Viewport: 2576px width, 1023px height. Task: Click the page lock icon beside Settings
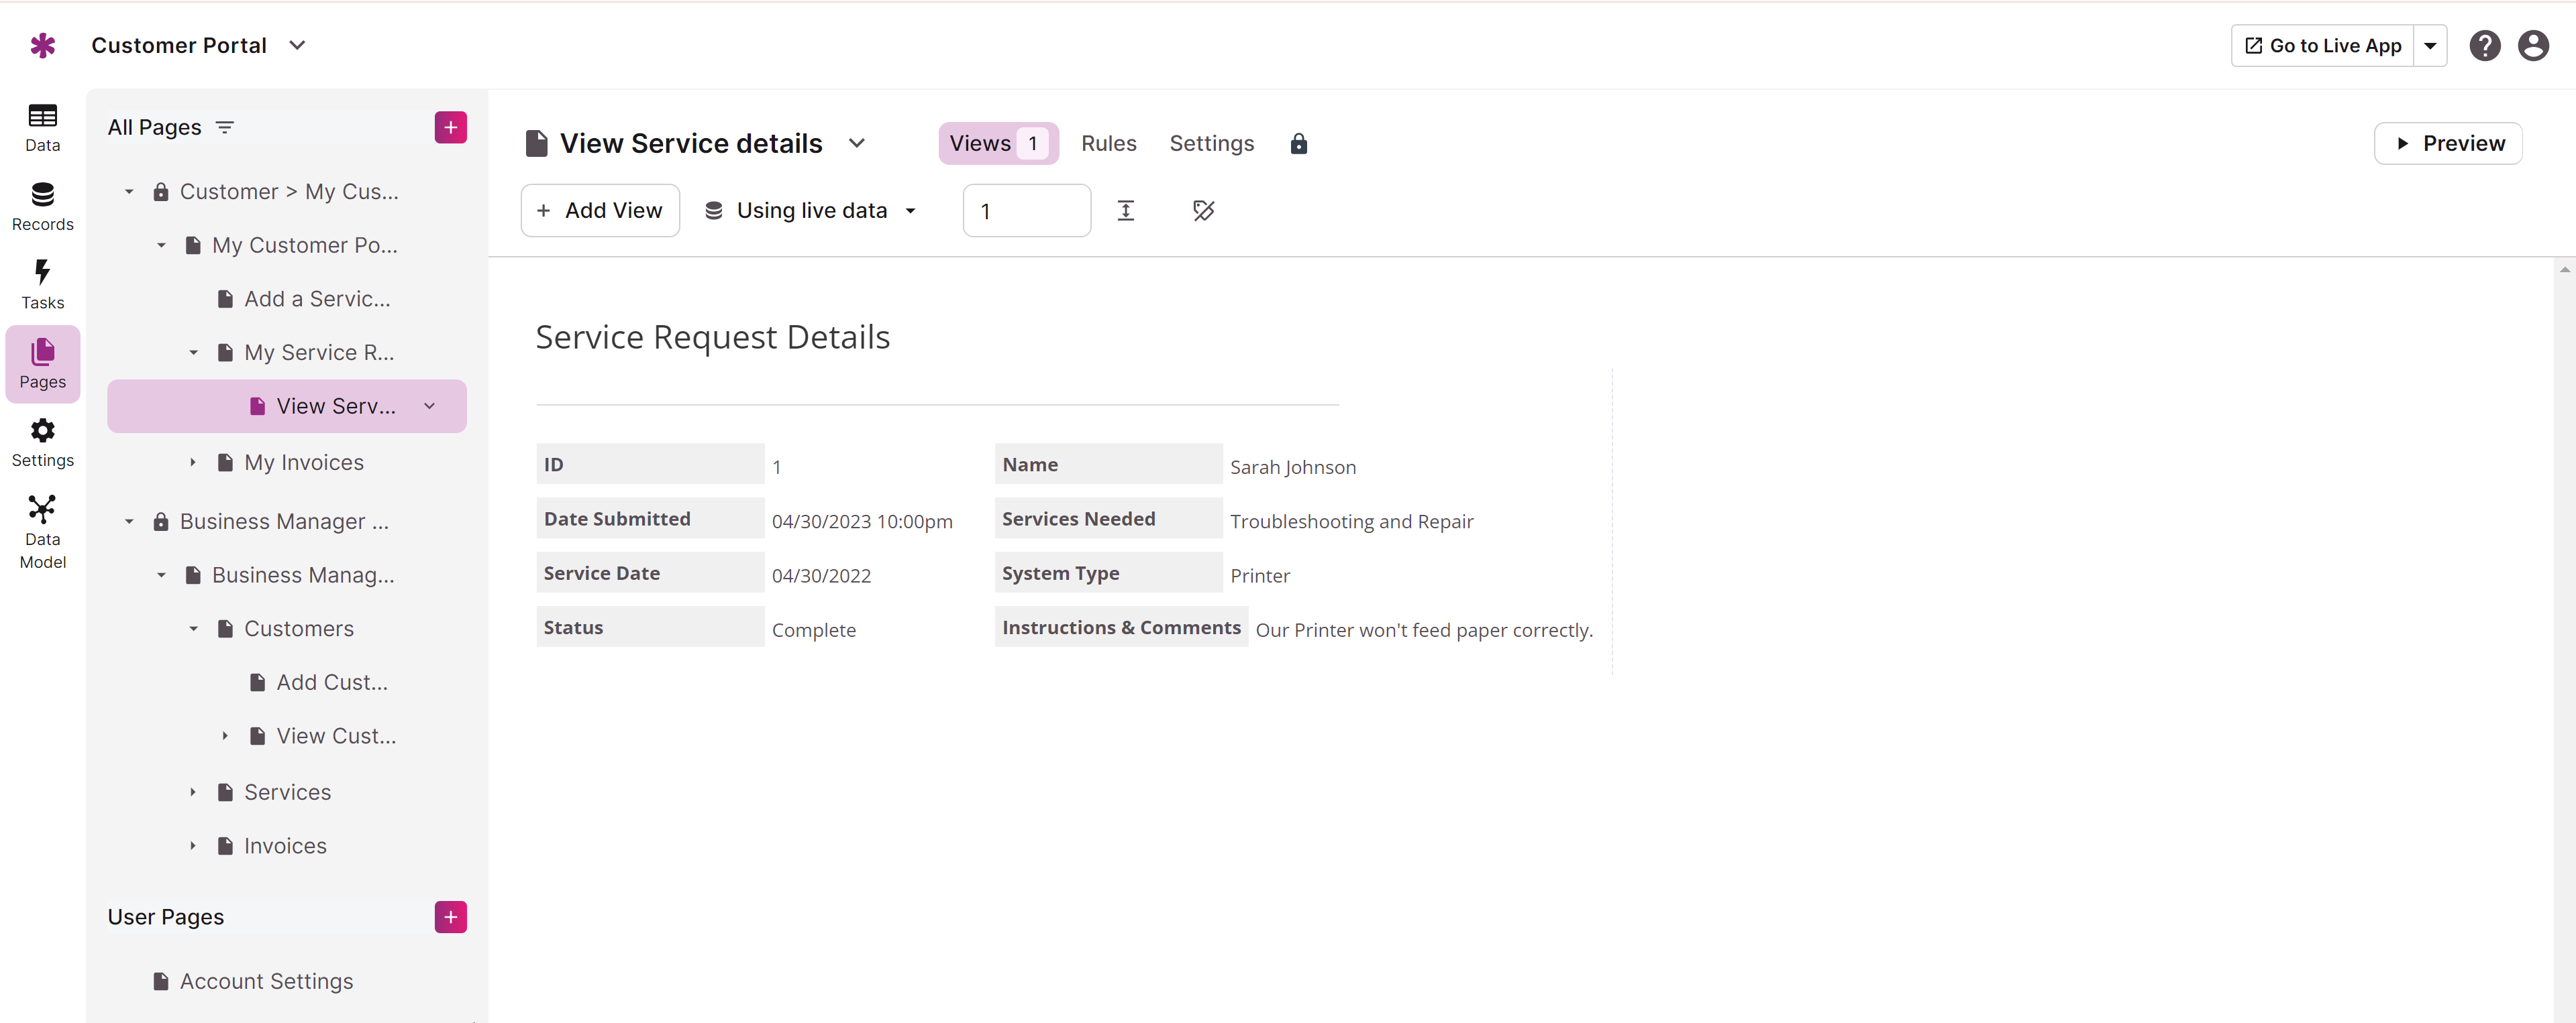1298,144
